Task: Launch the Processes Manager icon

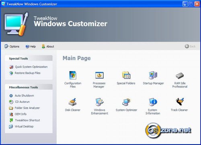Action: [99, 75]
